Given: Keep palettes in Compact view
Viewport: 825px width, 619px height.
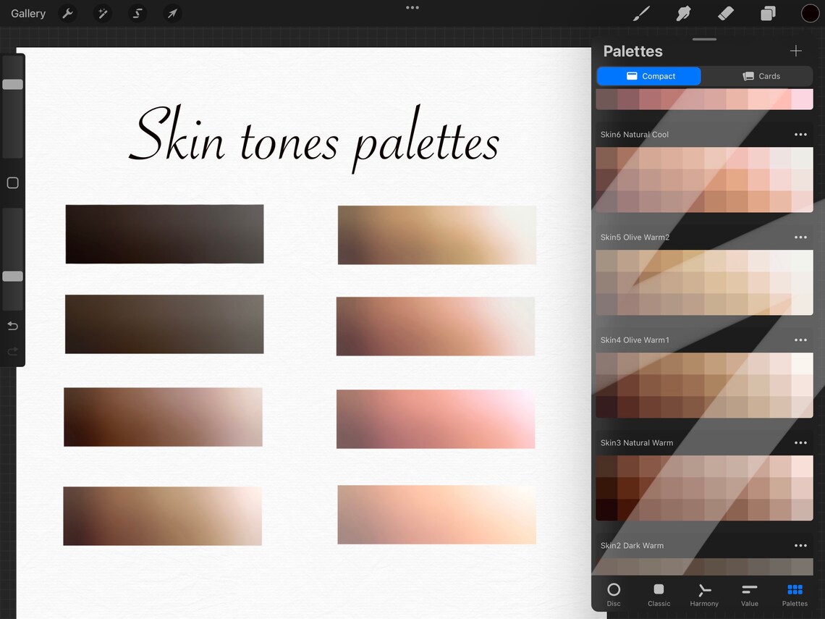Looking at the screenshot, I should (x=648, y=76).
